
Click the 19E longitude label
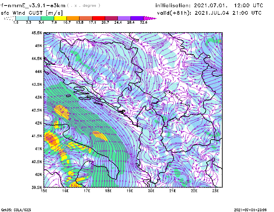point(130,191)
